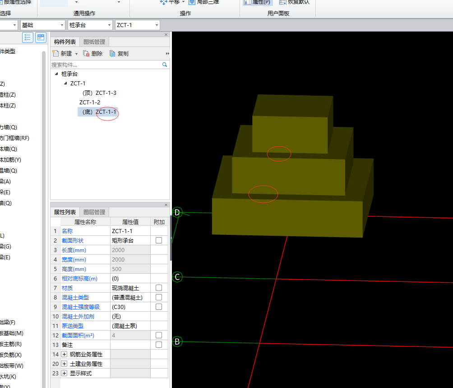Open the 平移 dropdown arrow
The image size is (453, 388).
tap(183, 2)
